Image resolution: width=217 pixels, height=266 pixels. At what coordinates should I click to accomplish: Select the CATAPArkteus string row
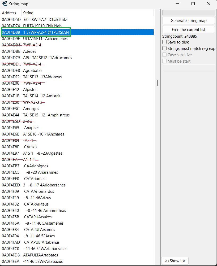pos(77,204)
